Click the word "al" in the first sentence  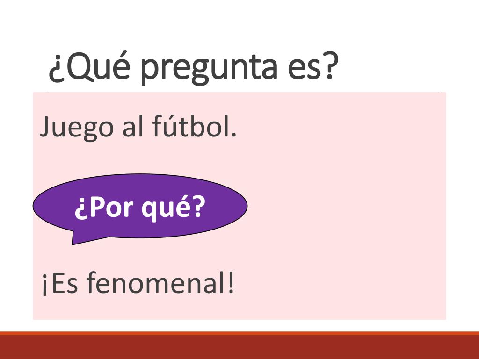pos(133,126)
